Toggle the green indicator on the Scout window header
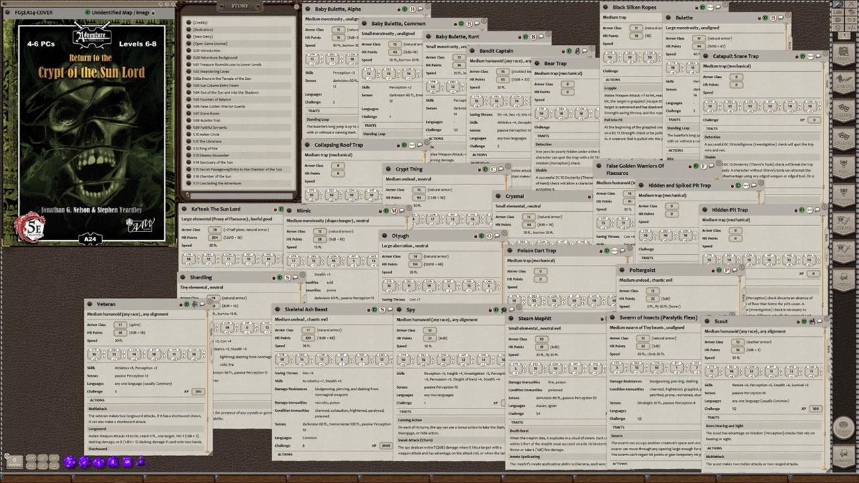859x483 pixels. click(804, 321)
